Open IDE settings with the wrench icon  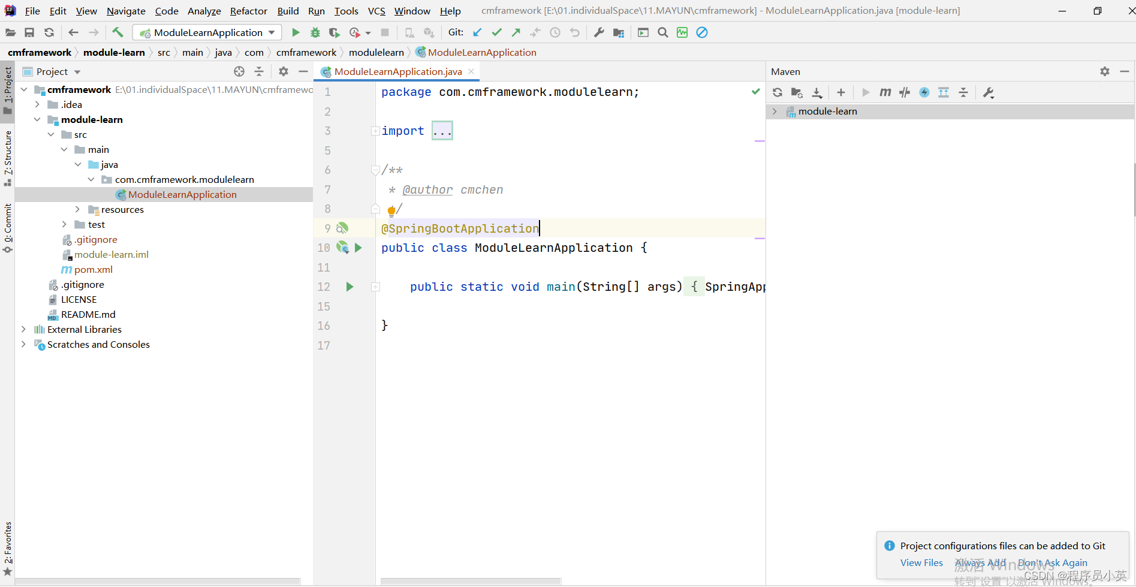click(599, 32)
